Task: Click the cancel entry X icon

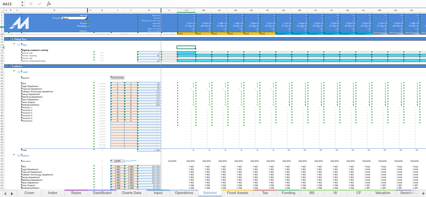Action: (31, 4)
